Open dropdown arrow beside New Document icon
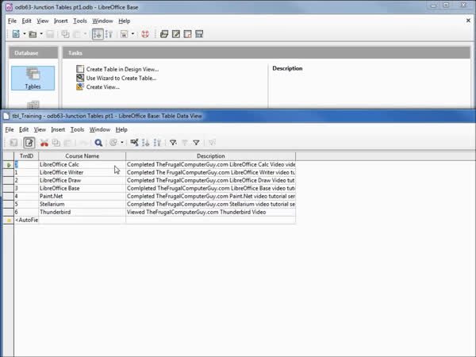The image size is (476, 357). (25, 34)
